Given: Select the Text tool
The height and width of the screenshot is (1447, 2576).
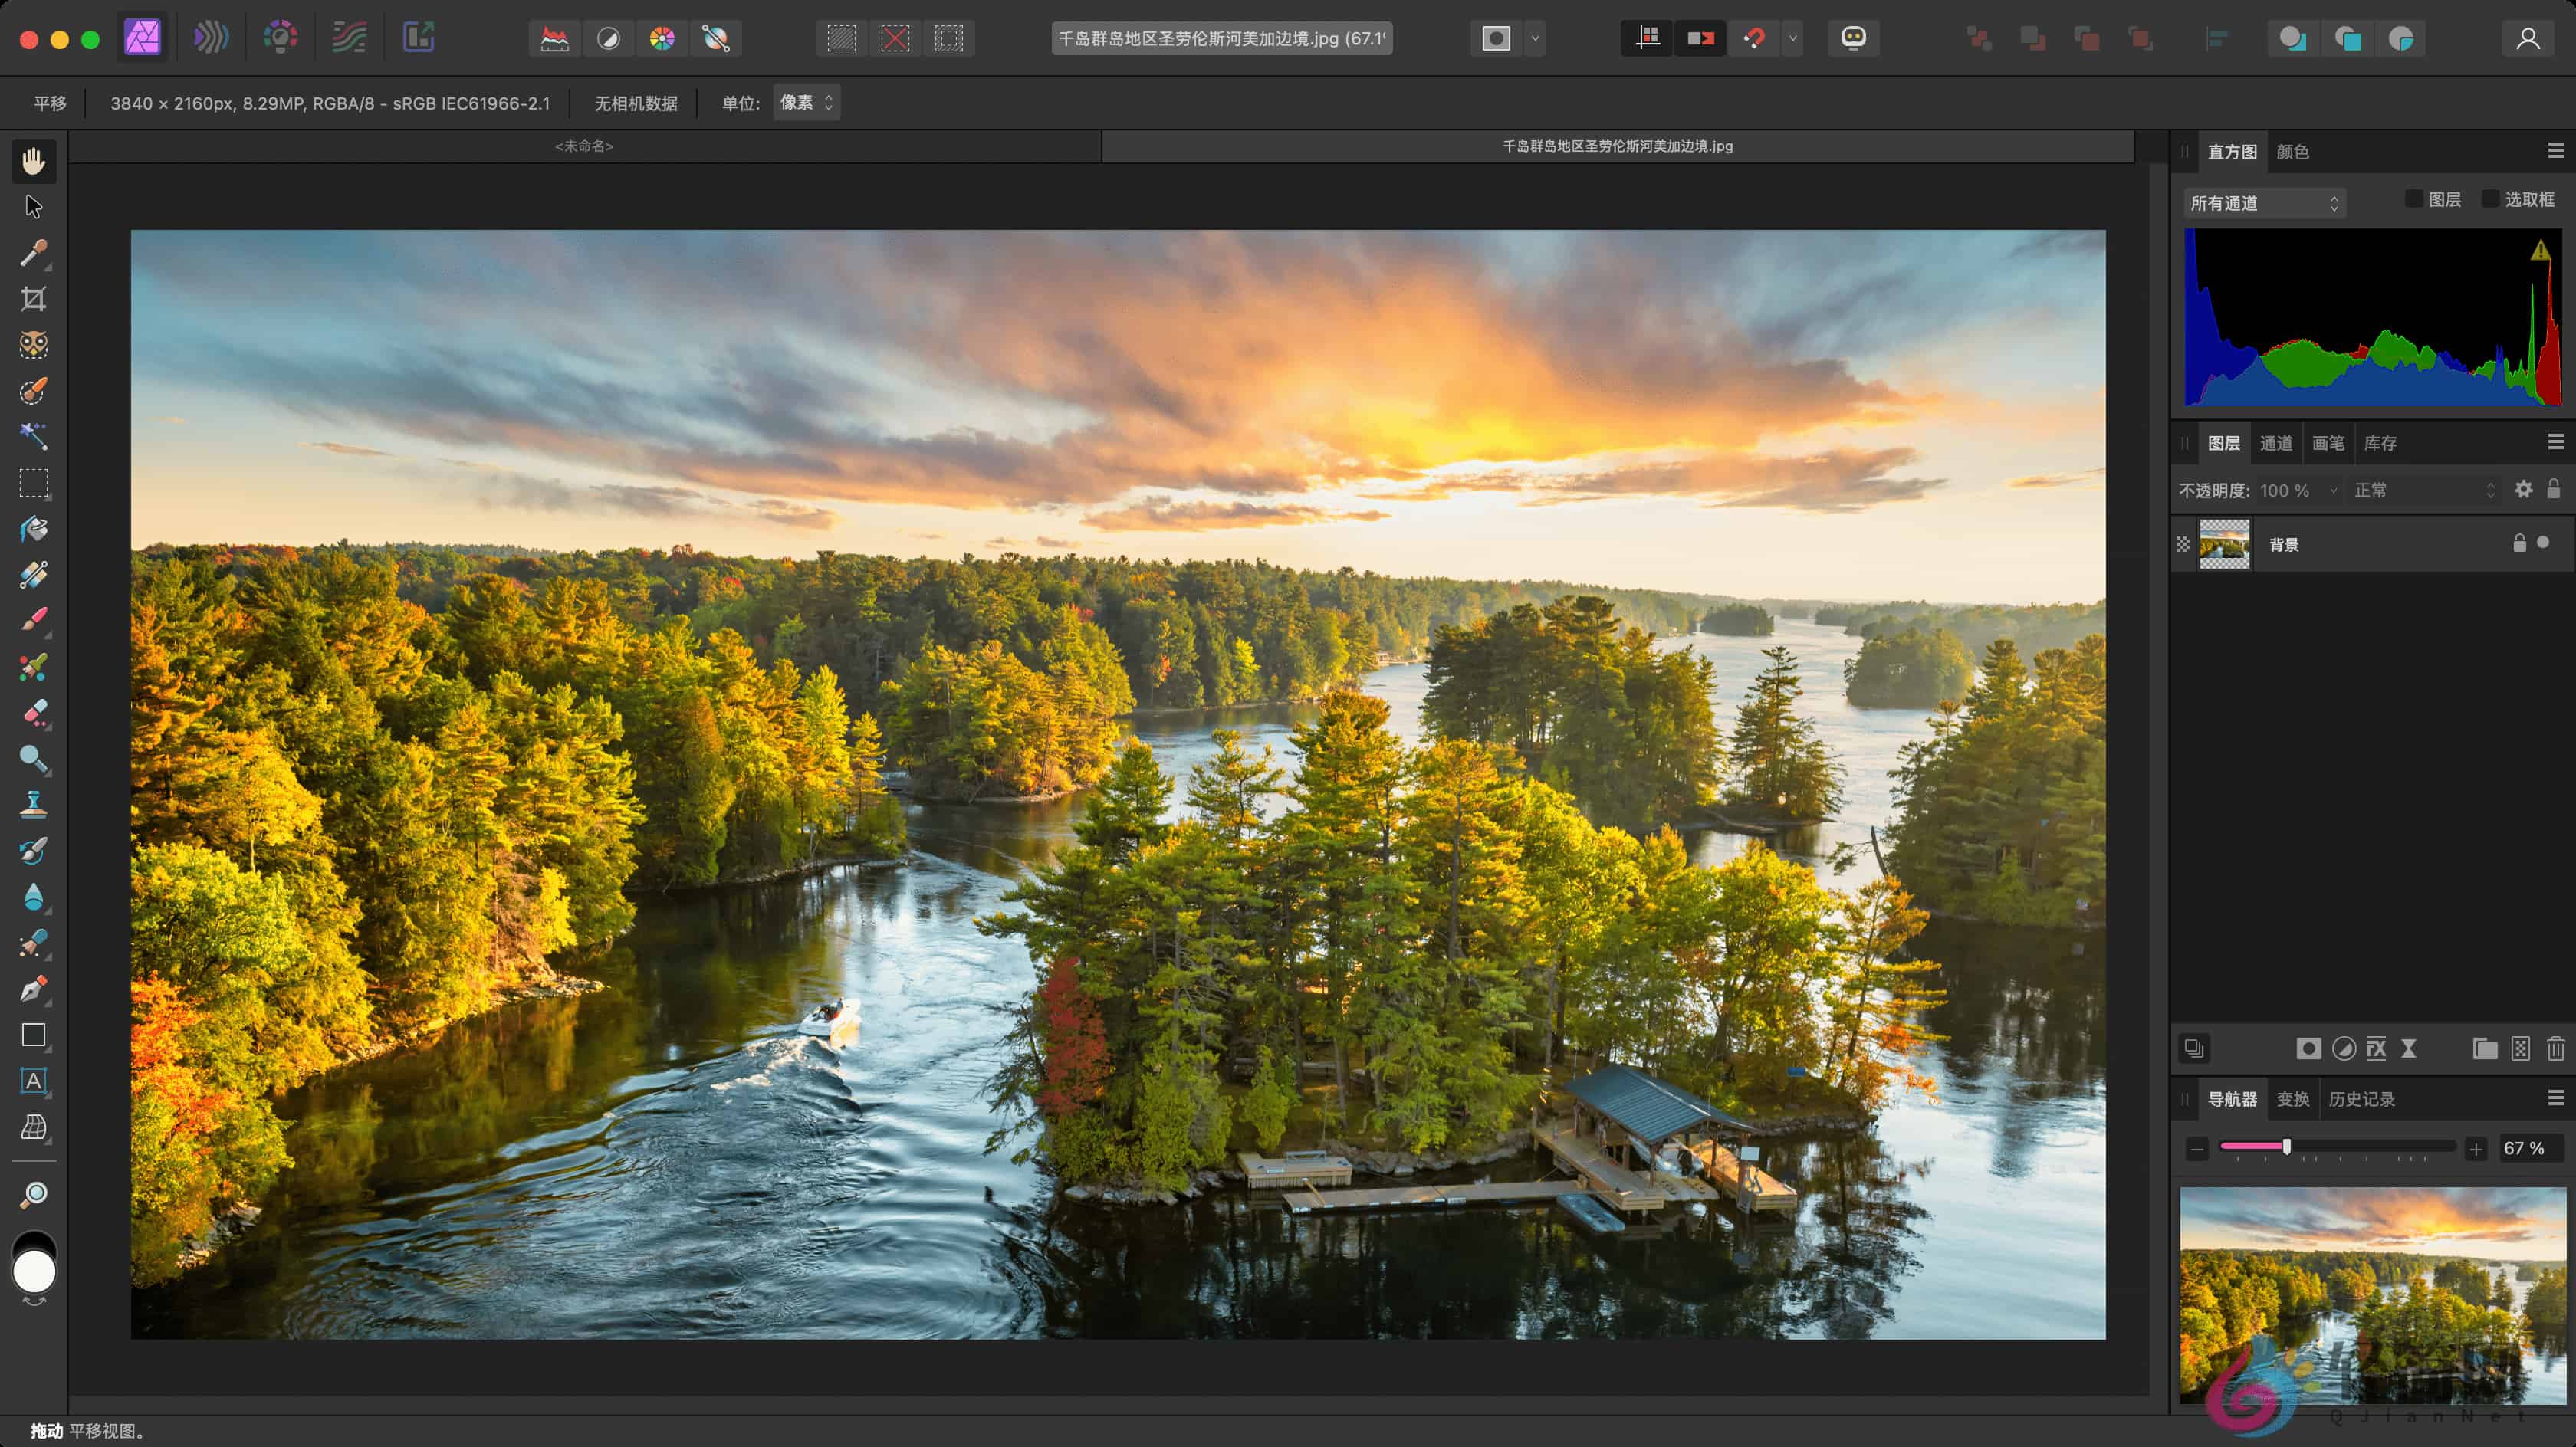Looking at the screenshot, I should [x=33, y=1082].
